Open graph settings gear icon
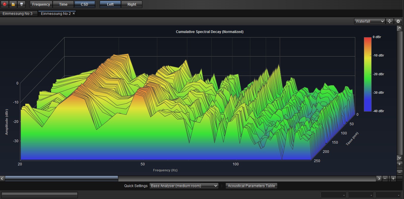Screen dimensions: 404x199 (x=398, y=21)
